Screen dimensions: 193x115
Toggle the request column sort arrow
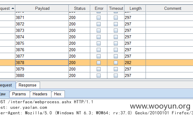(13, 8)
